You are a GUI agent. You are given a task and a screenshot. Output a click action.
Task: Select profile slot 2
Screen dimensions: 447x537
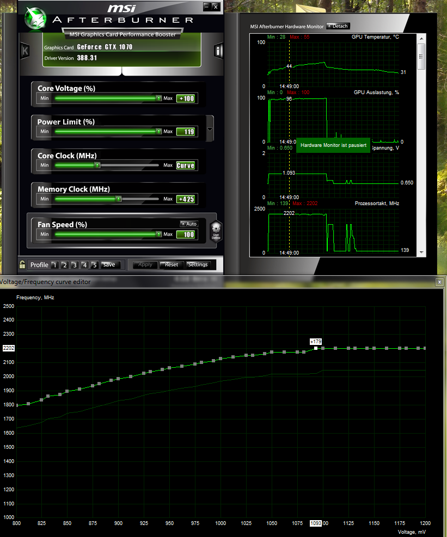coord(64,265)
